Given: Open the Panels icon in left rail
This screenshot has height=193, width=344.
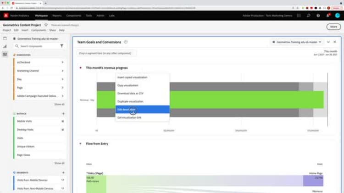Looking at the screenshot, I should pos(5,39).
